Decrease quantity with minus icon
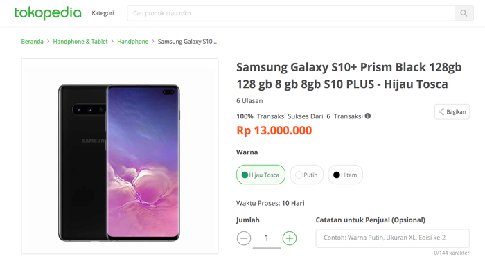Screen dimensions: 485x259 tap(244, 238)
